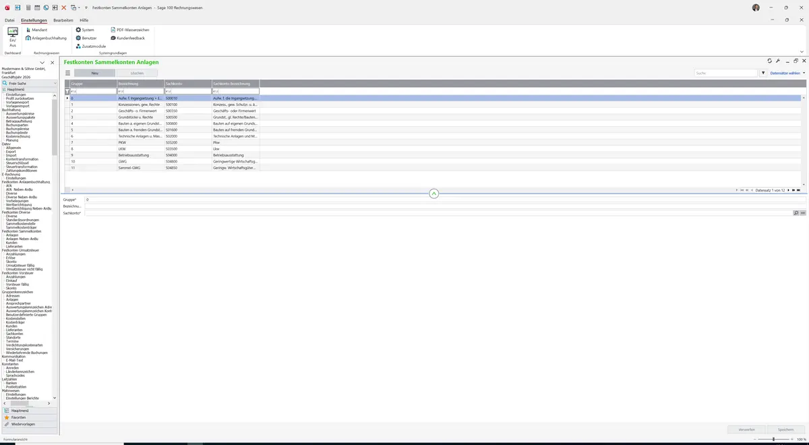Open the Hilfe menu
This screenshot has width=809, height=445.
click(x=84, y=20)
